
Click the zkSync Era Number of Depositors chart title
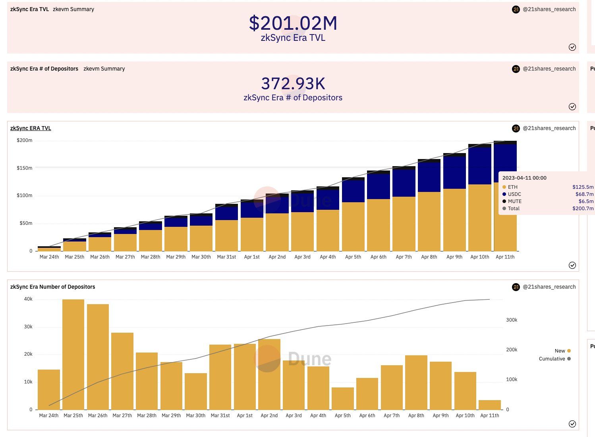coord(53,287)
